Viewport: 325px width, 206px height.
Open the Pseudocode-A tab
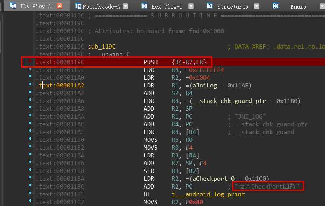pyautogui.click(x=101, y=7)
